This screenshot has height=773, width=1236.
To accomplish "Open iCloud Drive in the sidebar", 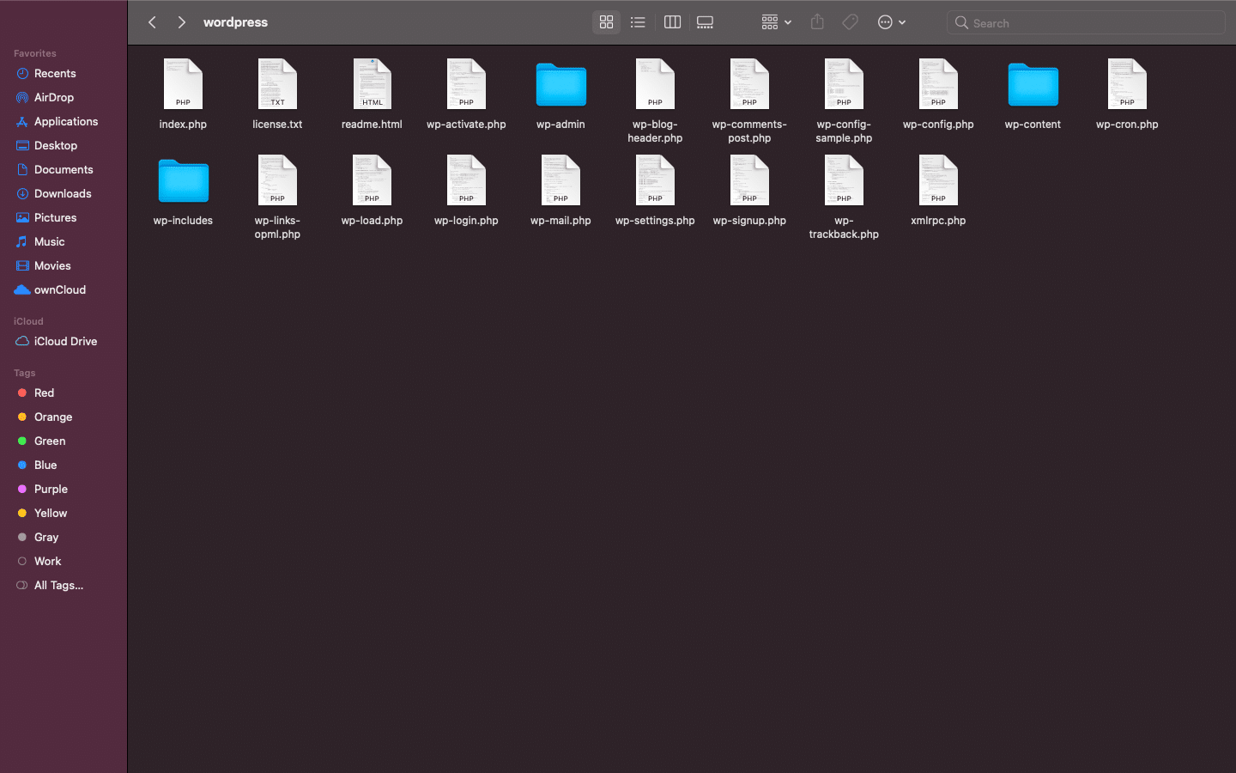I will (64, 342).
